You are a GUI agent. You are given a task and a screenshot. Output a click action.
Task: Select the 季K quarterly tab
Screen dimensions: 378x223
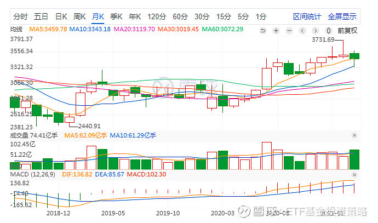tap(116, 16)
